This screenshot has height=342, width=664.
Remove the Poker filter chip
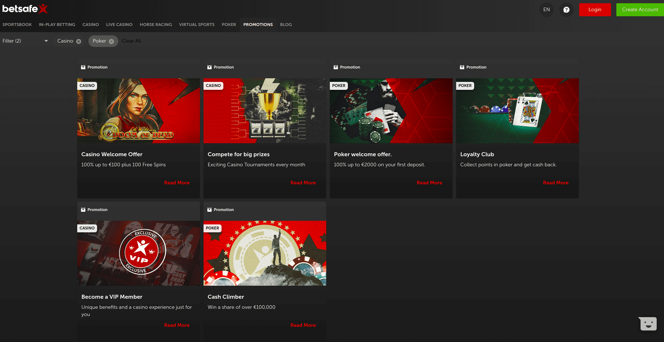(112, 41)
